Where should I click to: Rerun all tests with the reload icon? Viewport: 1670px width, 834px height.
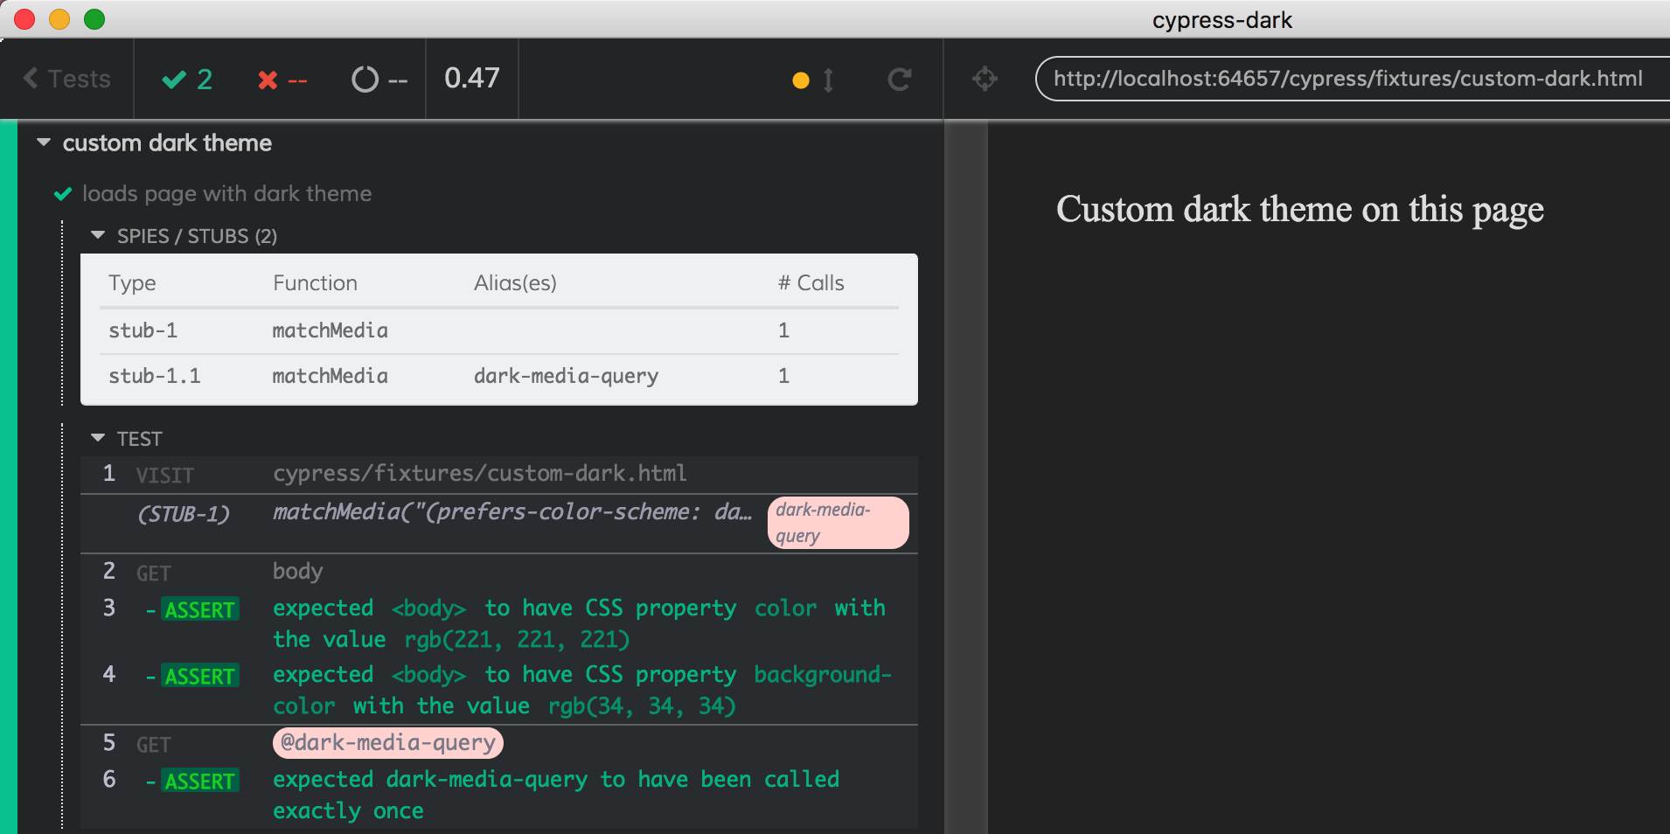click(x=900, y=80)
